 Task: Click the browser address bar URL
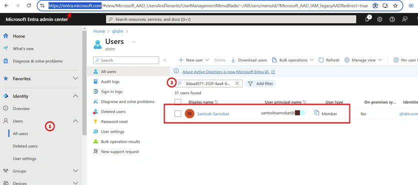click(x=208, y=5)
